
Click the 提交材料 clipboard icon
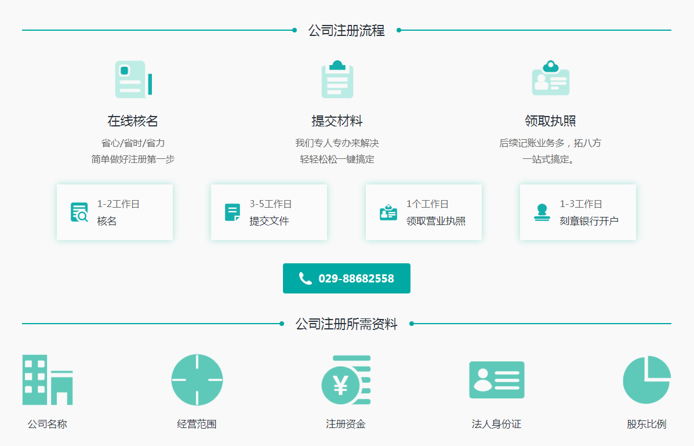[337, 79]
